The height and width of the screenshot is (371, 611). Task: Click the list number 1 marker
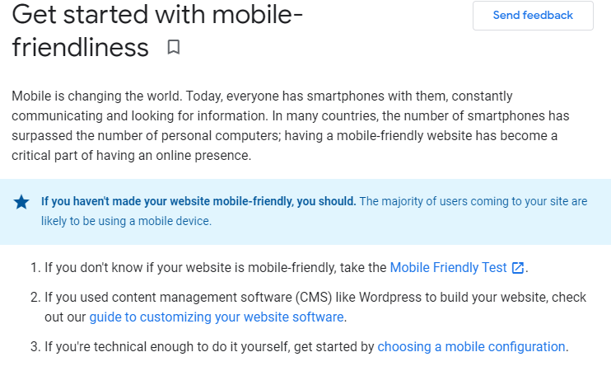tap(35, 268)
